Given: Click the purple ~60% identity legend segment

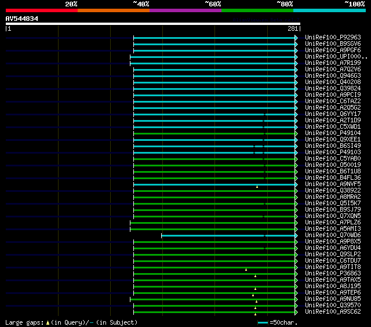Looking at the screenshot, I should [x=185, y=10].
